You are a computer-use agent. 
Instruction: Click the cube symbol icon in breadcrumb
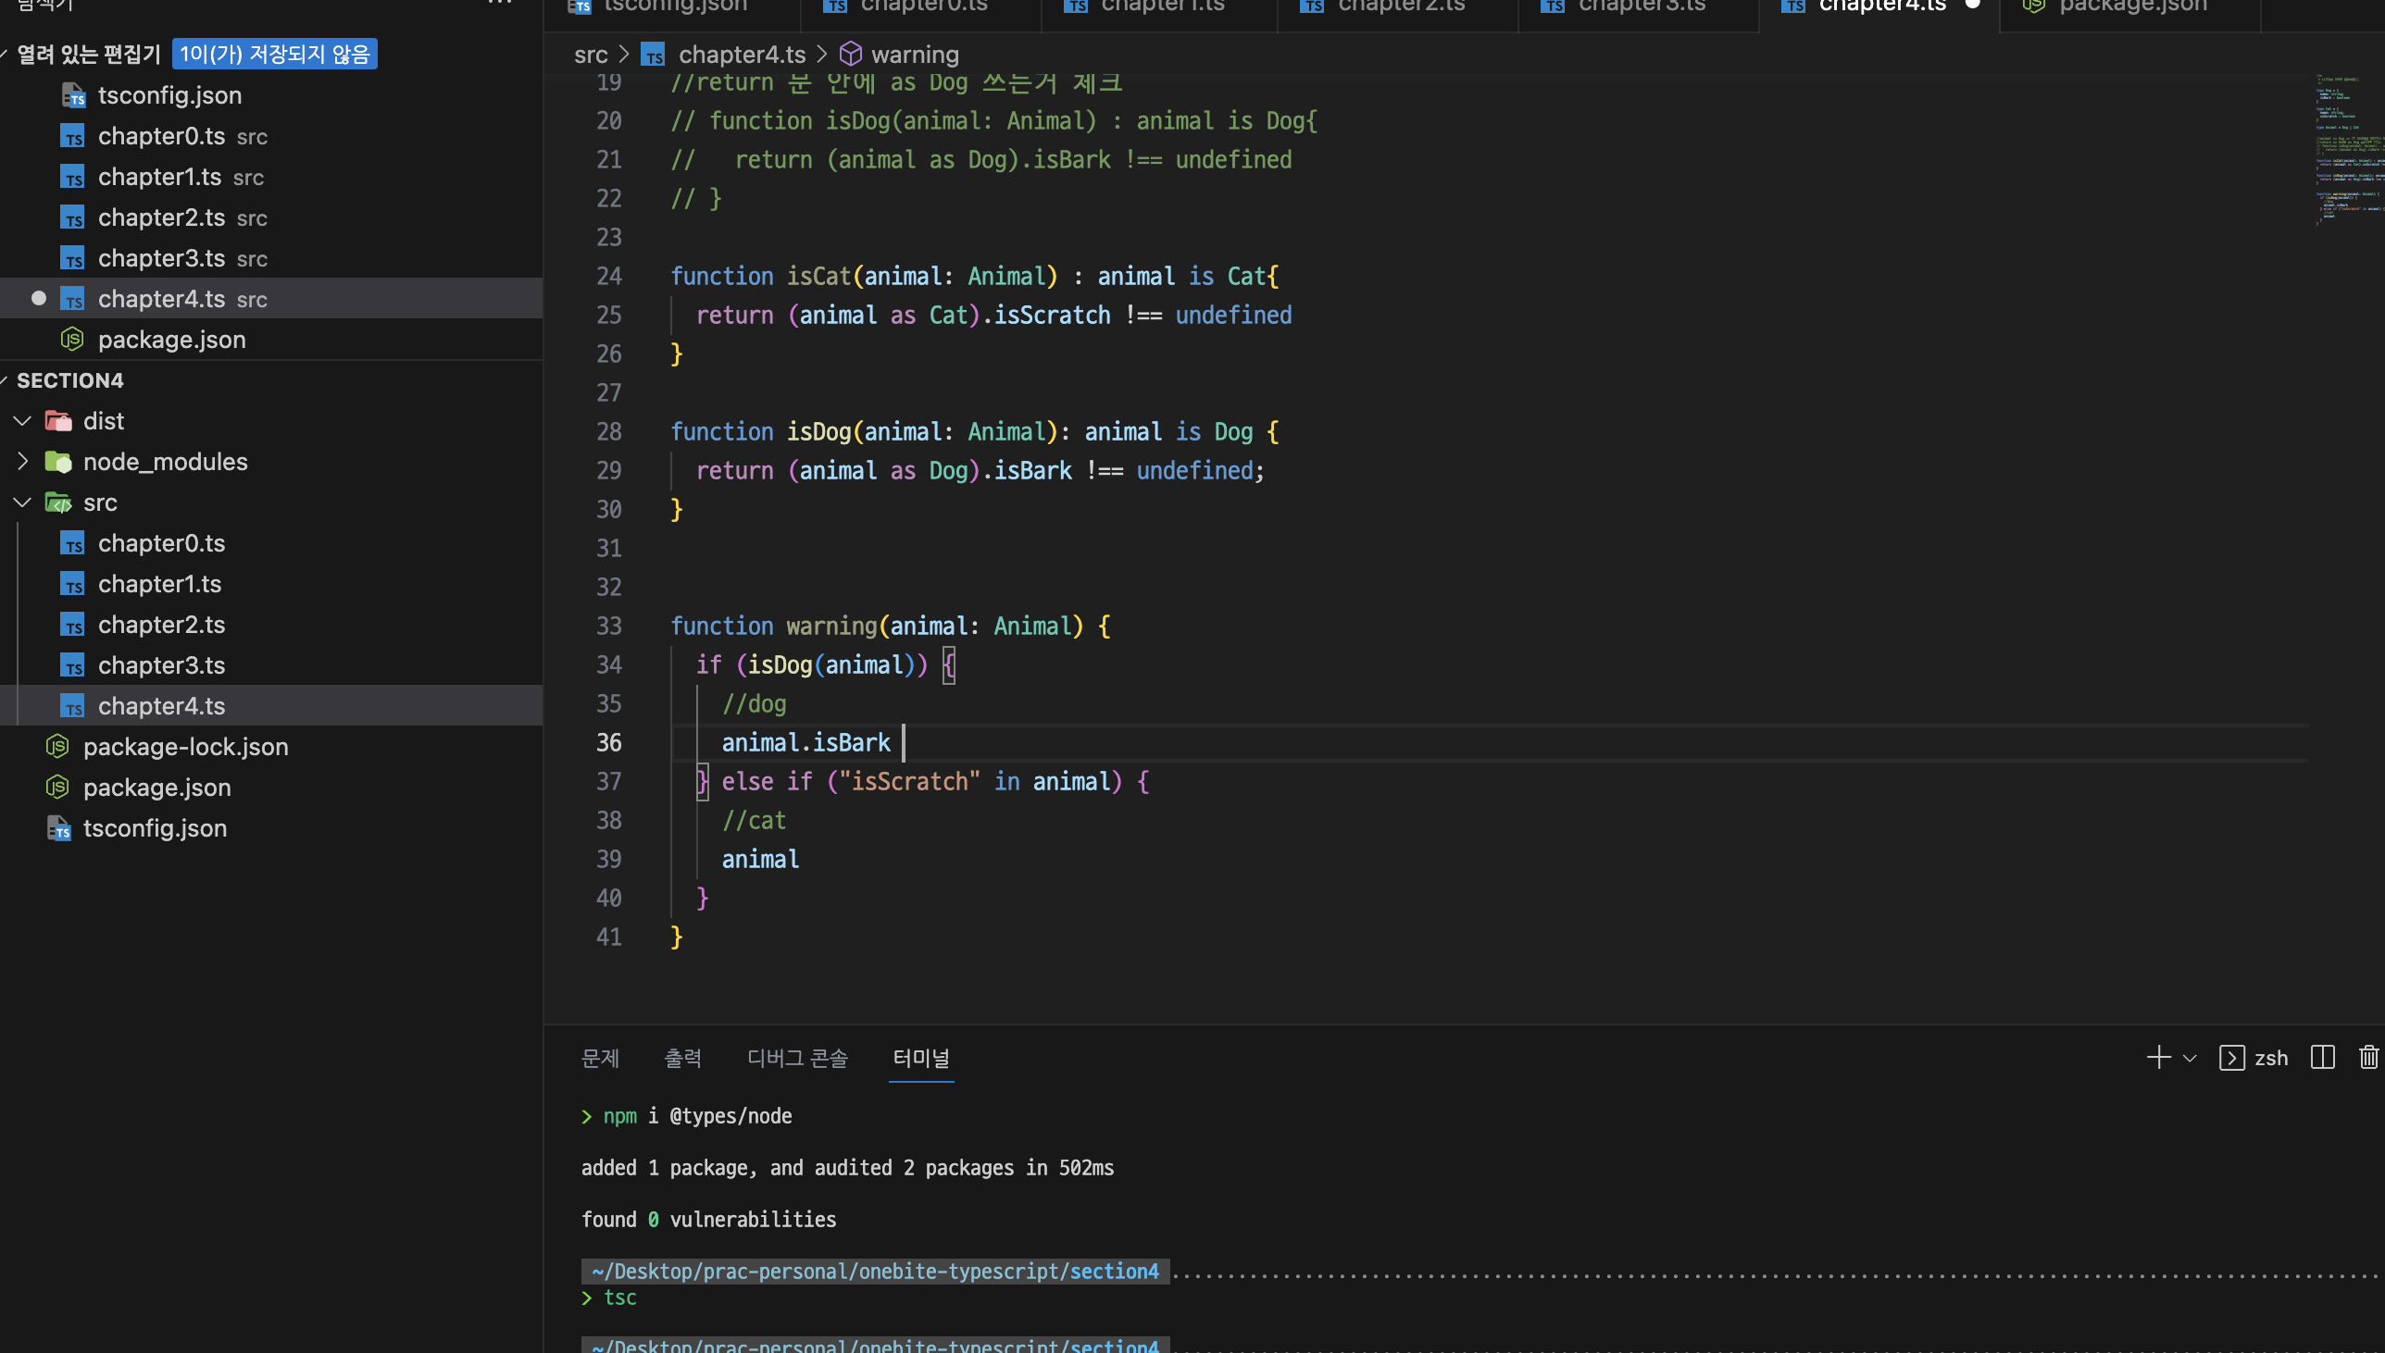tap(851, 54)
